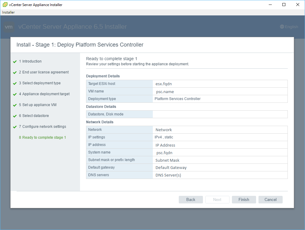Go to step 3 Select deployment type
Image resolution: width=305 pixels, height=230 pixels.
[40, 83]
